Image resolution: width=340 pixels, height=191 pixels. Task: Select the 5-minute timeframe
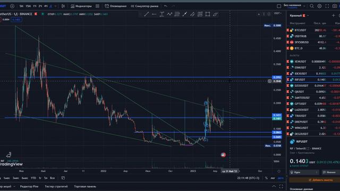[21, 6]
